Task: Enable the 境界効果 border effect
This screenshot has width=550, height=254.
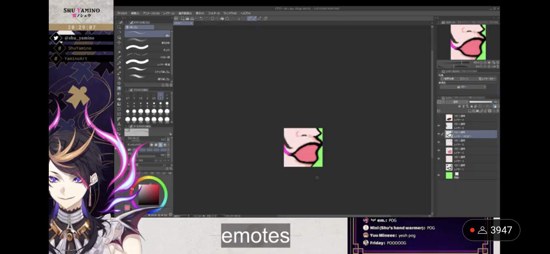Action: (447, 79)
